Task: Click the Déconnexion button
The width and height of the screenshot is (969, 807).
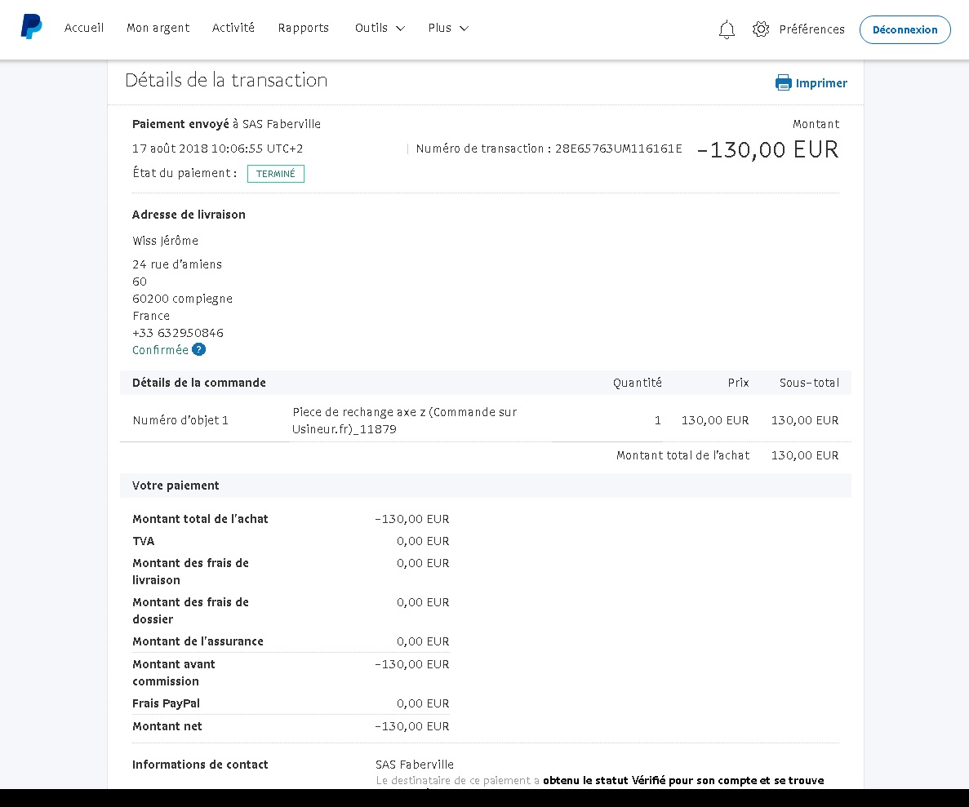Action: click(x=905, y=29)
